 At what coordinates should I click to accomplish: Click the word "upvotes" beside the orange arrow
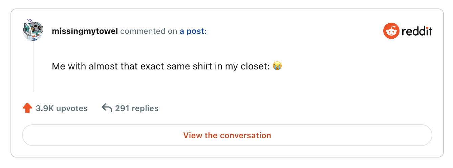point(72,108)
